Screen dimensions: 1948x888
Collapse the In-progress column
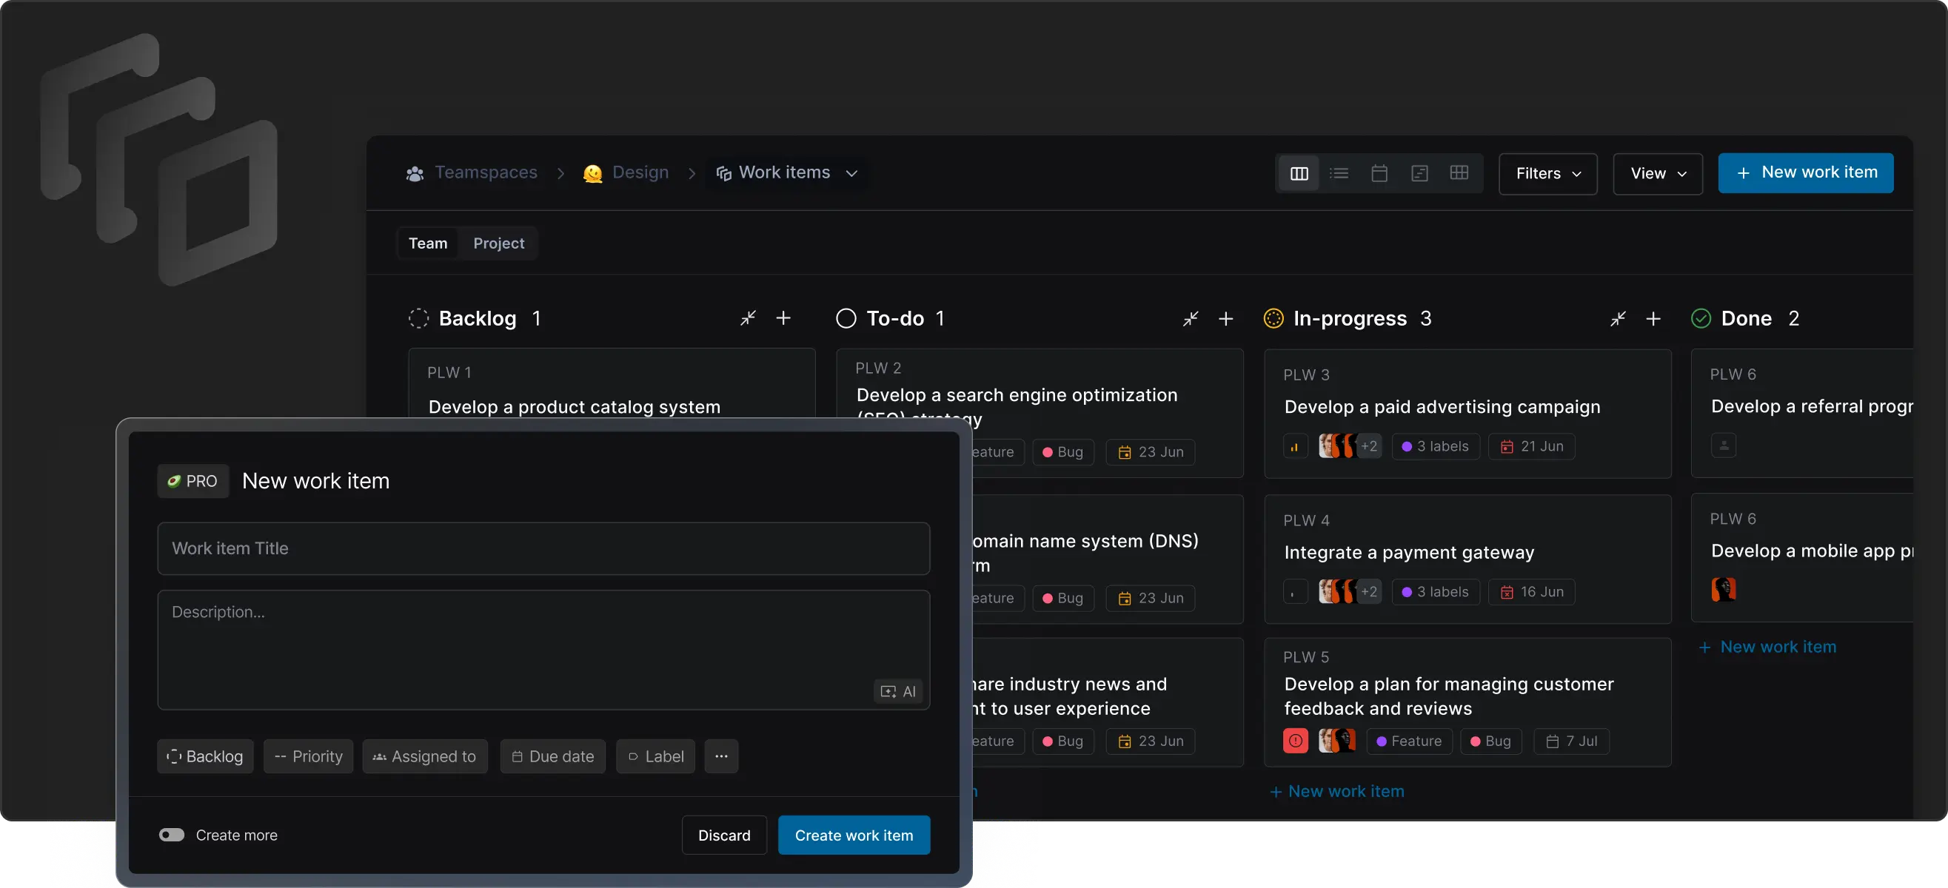pyautogui.click(x=1618, y=319)
